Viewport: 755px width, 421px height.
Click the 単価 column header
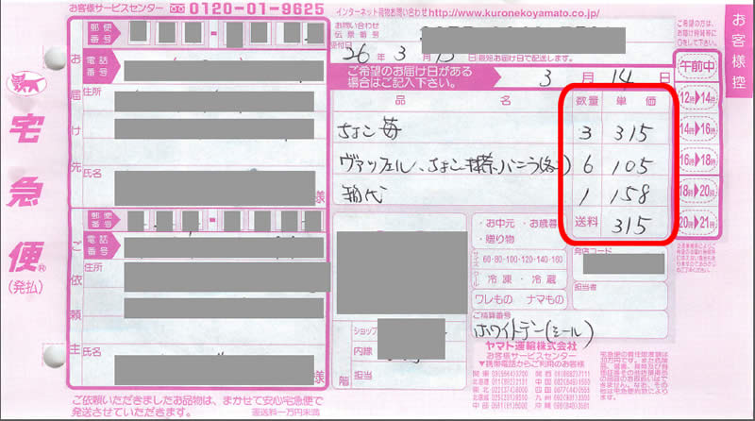click(x=636, y=101)
